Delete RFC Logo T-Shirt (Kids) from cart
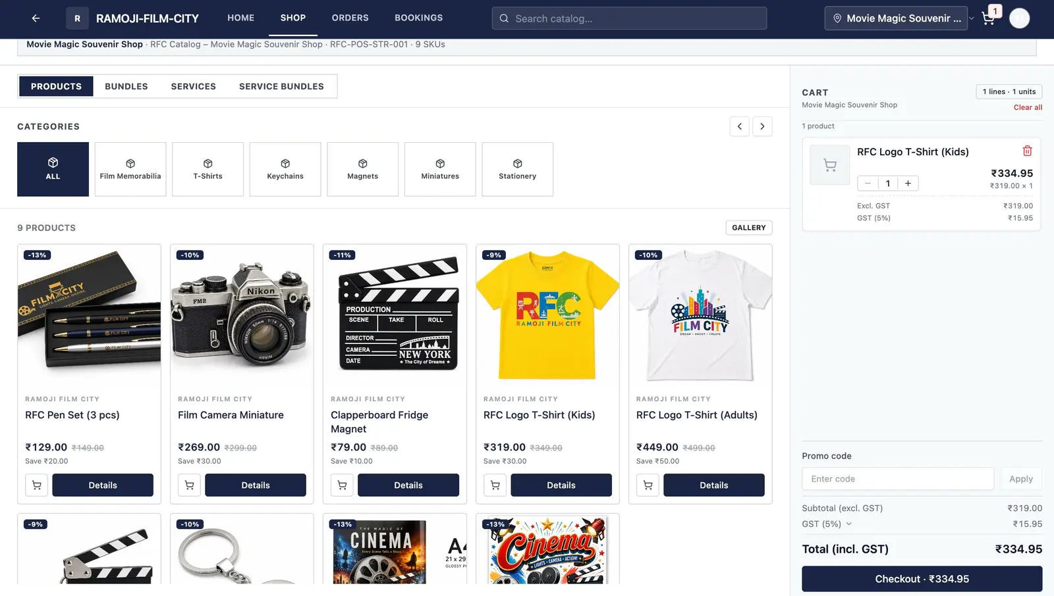Viewport: 1054px width, 596px height. (1027, 151)
